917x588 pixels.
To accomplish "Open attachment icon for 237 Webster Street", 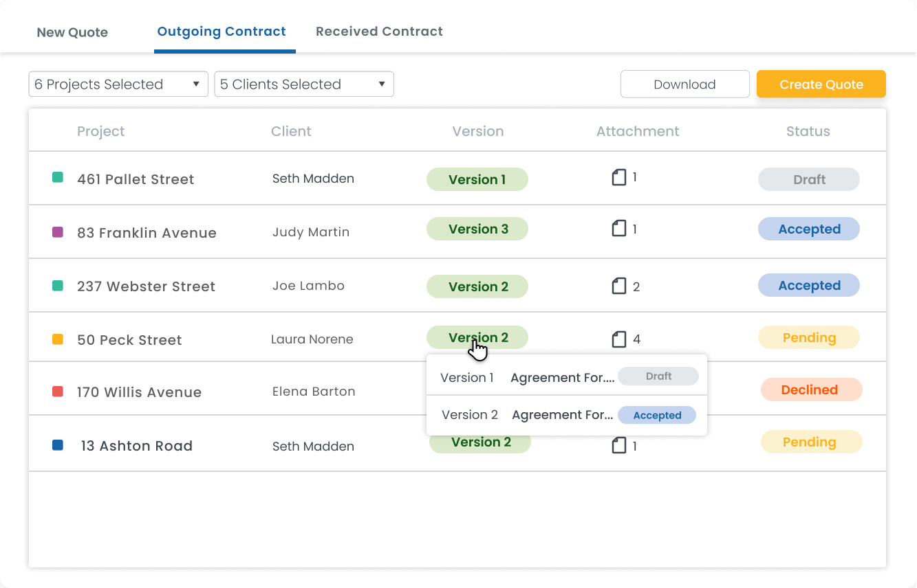I will pyautogui.click(x=619, y=286).
